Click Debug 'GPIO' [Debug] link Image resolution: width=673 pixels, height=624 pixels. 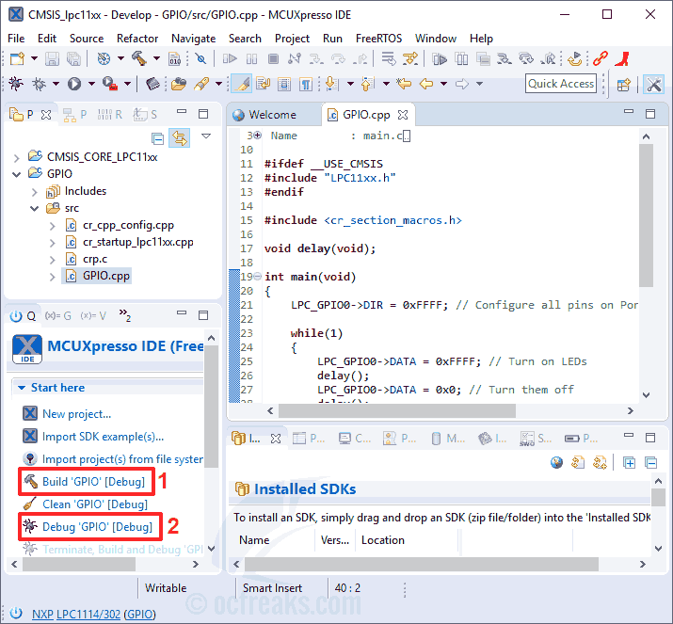click(98, 527)
